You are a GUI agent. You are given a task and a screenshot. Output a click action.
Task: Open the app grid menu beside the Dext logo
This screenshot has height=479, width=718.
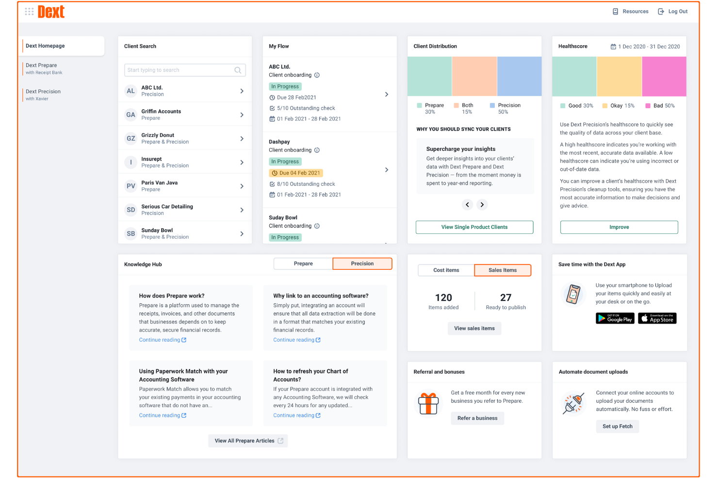(x=29, y=11)
